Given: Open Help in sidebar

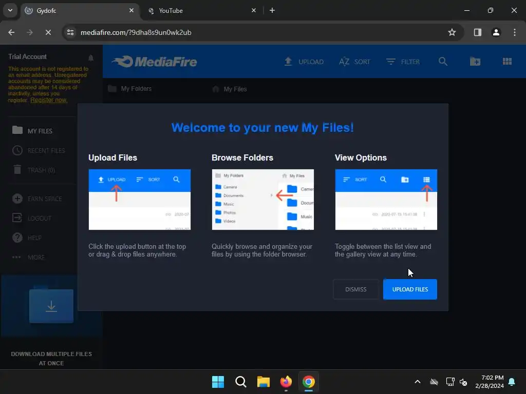Looking at the screenshot, I should click(x=27, y=238).
